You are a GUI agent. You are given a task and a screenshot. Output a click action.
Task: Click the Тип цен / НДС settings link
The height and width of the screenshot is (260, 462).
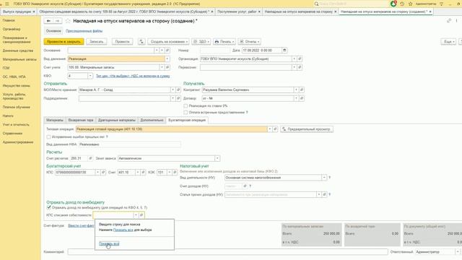click(133, 76)
